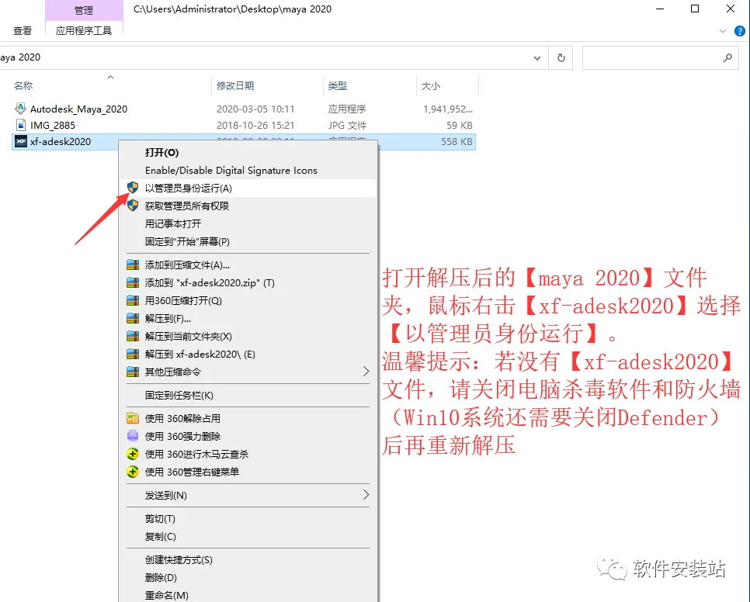Click the search magnifier icon

727,58
